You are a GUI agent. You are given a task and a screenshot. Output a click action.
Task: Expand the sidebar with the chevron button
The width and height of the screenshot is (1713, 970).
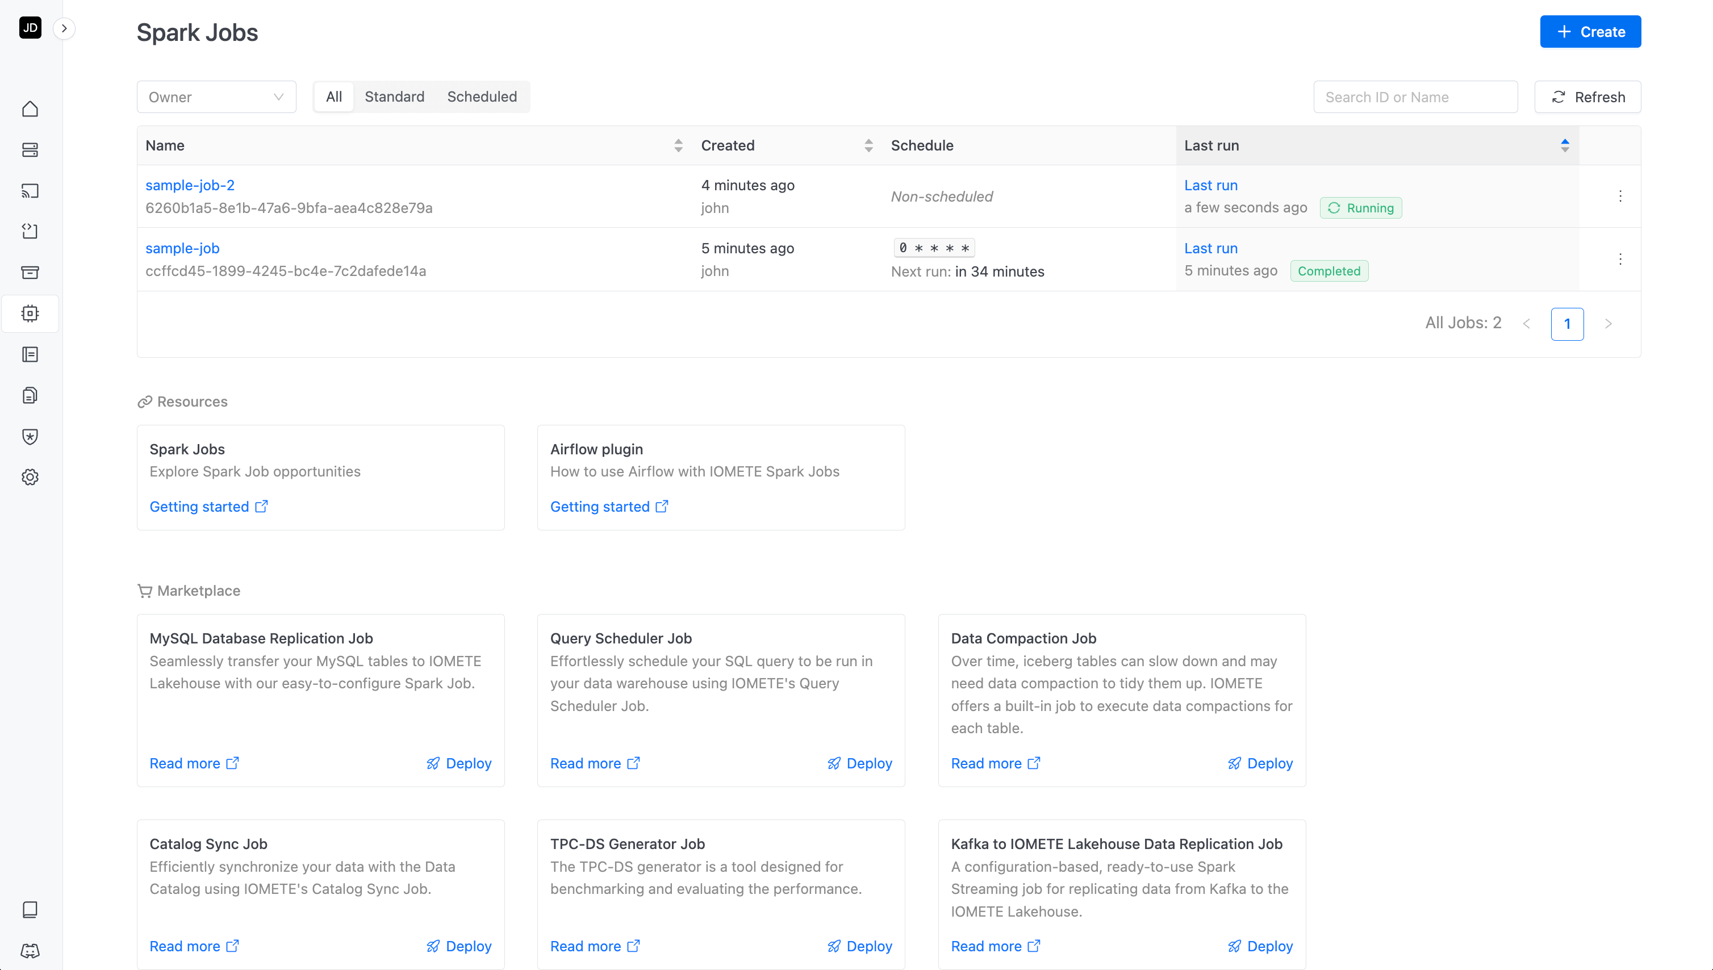pos(64,28)
